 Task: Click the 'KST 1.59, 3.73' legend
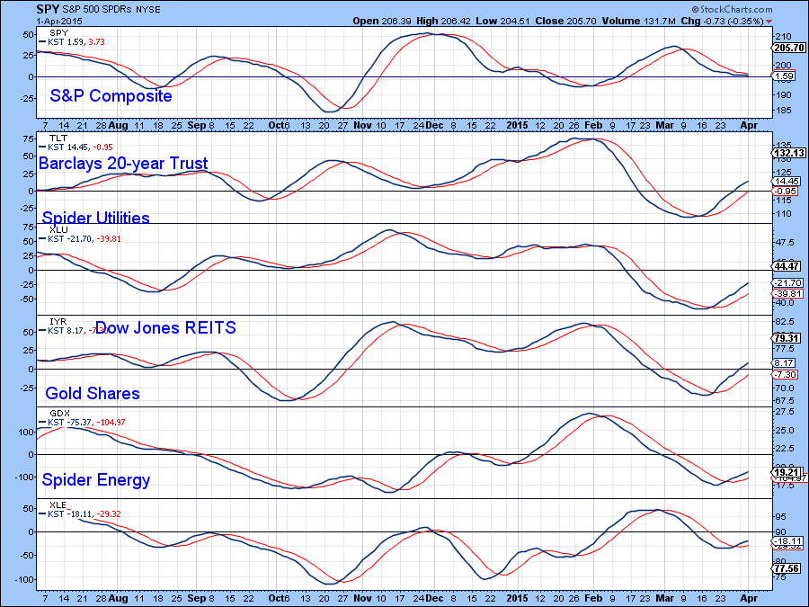coord(72,41)
